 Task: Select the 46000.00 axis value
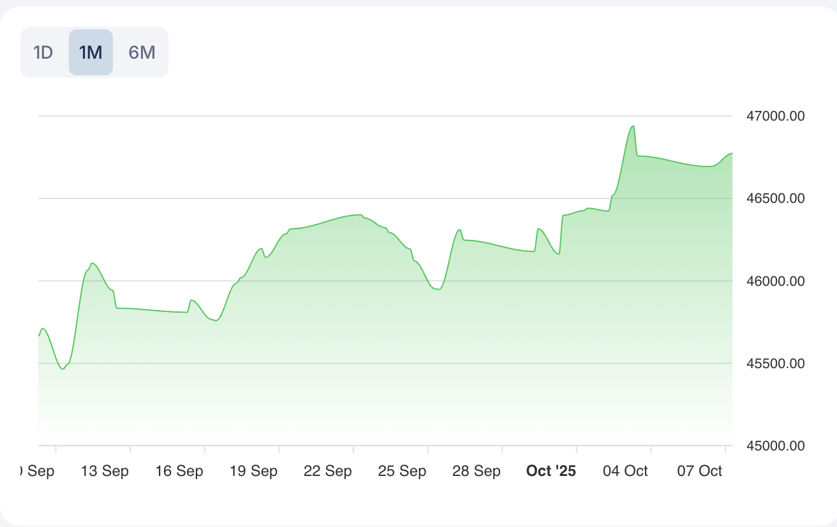775,281
